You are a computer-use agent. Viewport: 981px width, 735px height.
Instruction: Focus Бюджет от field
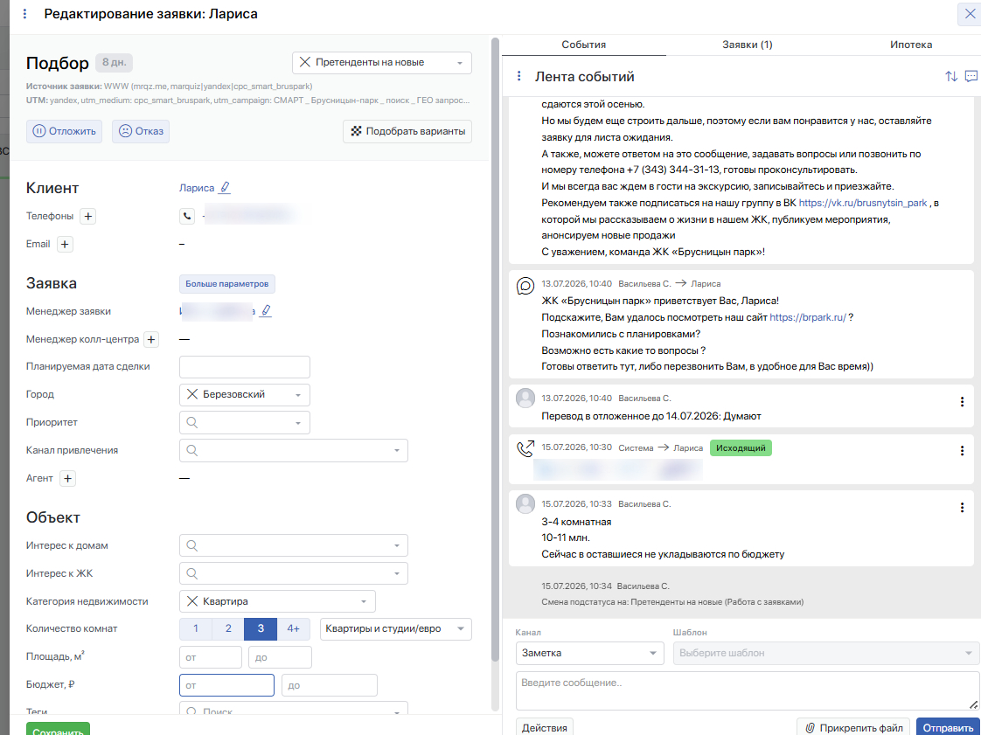point(227,685)
